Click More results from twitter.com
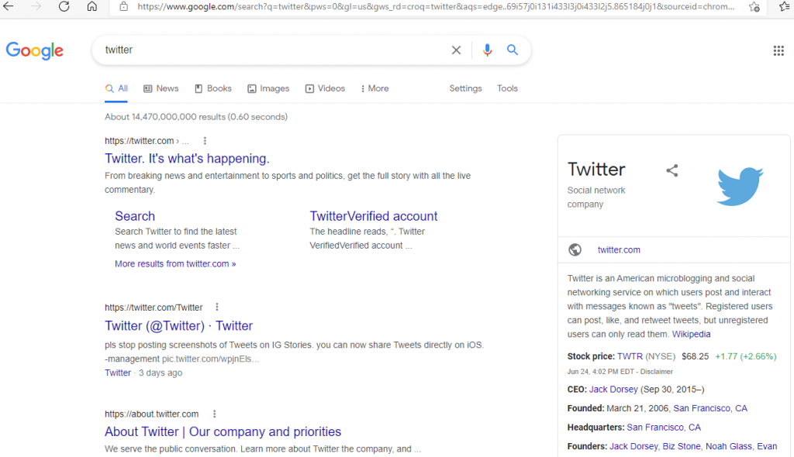This screenshot has width=794, height=457. (175, 263)
